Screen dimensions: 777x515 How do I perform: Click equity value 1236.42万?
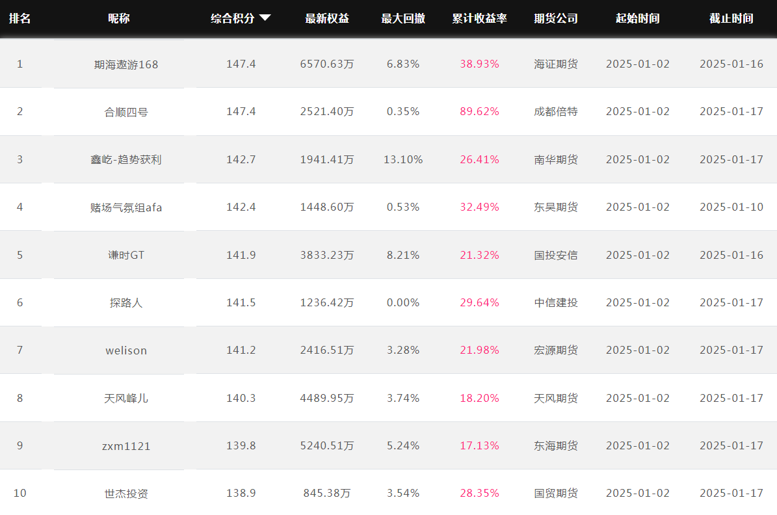327,302
